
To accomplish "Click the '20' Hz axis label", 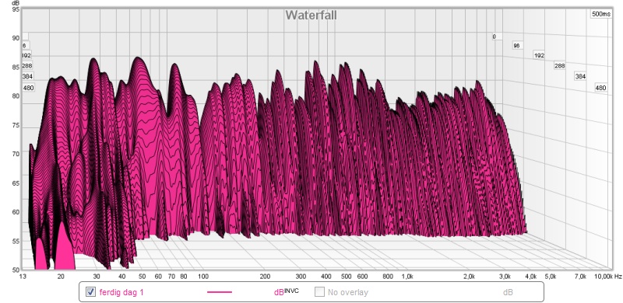I will 61,277.
